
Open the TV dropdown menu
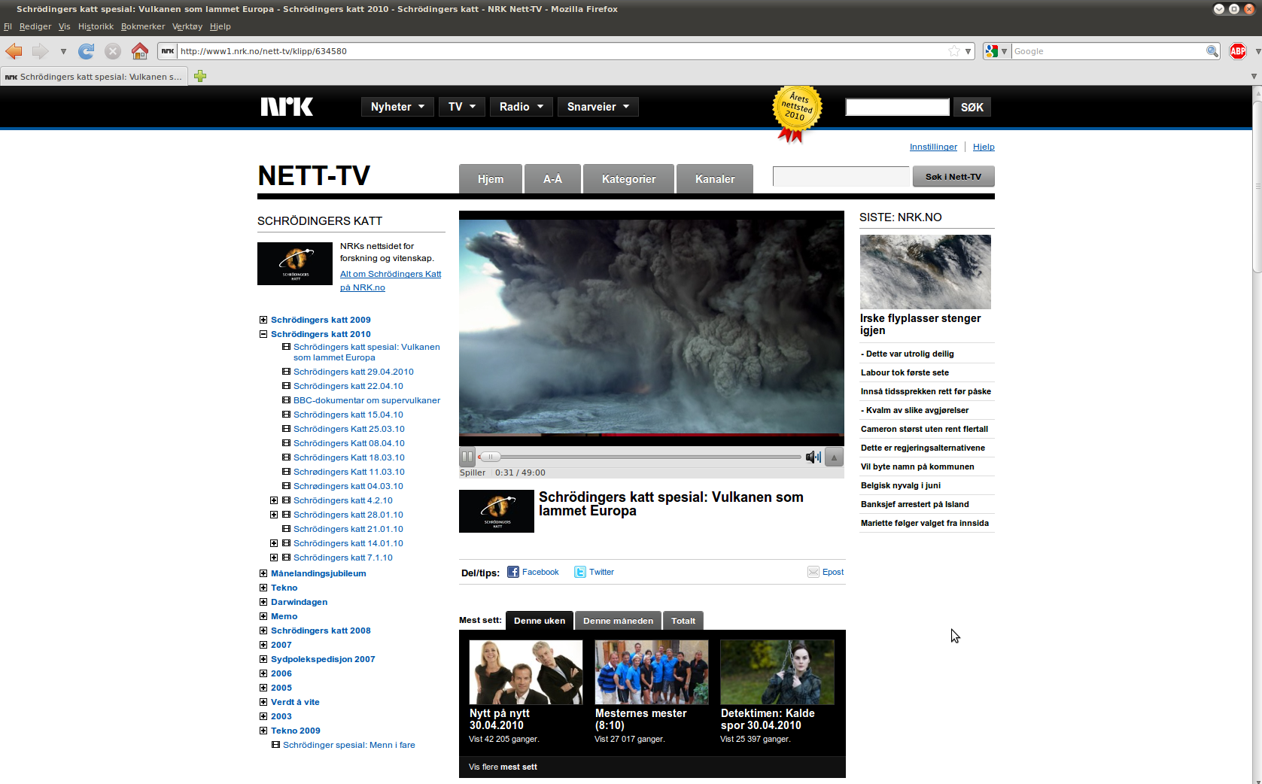pyautogui.click(x=462, y=107)
